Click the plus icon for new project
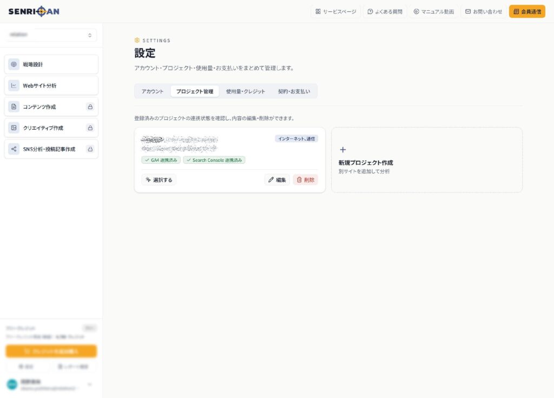Image resolution: width=554 pixels, height=398 pixels. pos(342,150)
